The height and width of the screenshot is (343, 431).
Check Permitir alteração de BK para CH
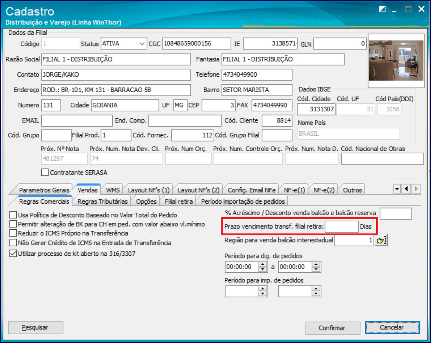click(13, 224)
